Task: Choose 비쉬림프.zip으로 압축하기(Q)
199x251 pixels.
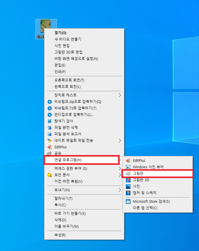Action: pyautogui.click(x=84, y=102)
